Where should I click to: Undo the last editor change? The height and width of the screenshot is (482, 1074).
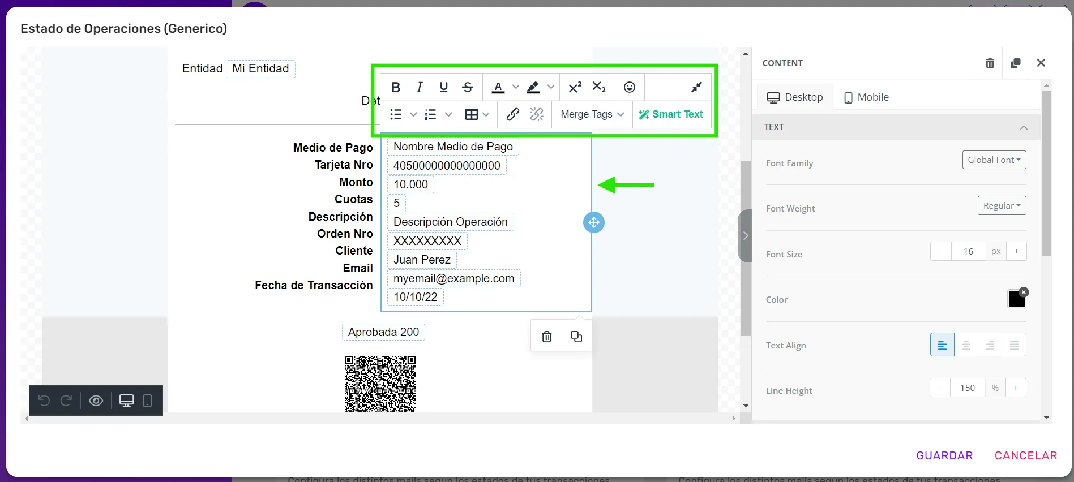44,401
